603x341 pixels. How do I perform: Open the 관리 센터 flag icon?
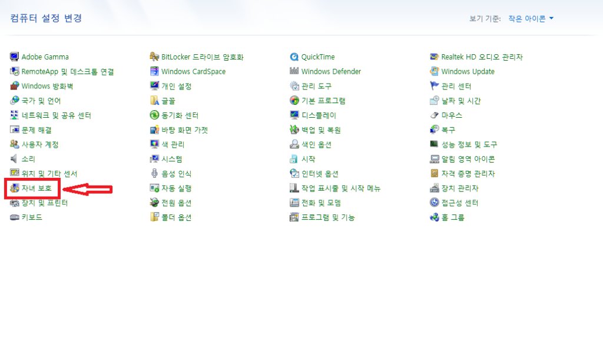pyautogui.click(x=434, y=86)
